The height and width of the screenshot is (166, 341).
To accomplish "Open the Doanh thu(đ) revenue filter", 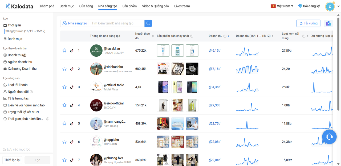I will coord(15,55).
